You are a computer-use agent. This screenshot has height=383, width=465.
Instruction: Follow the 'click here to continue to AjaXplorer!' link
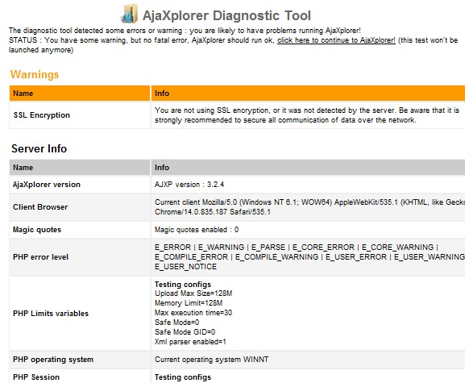336,40
